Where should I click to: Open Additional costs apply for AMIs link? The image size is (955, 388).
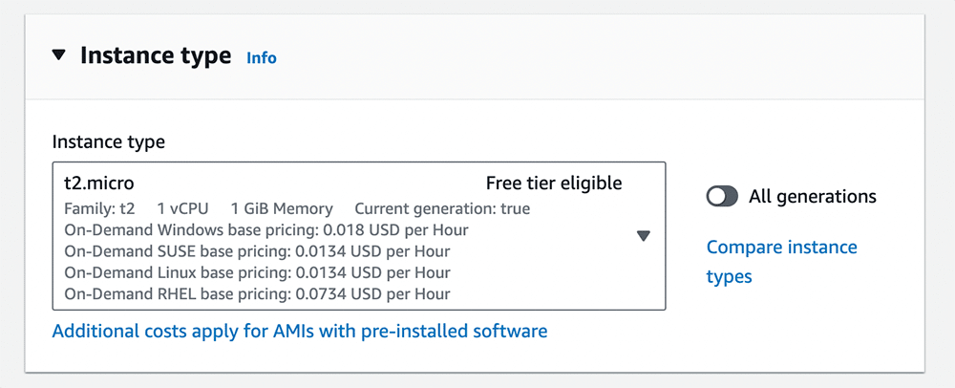(x=300, y=331)
